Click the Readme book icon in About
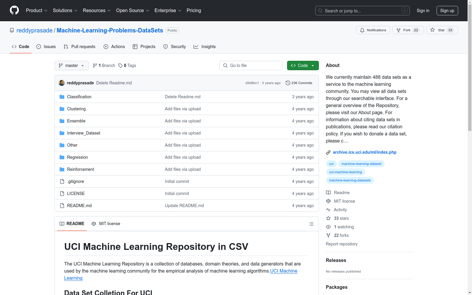 click(x=328, y=193)
